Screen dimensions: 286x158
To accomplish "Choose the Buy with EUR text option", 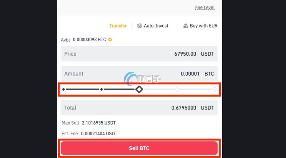I will 204,26.
